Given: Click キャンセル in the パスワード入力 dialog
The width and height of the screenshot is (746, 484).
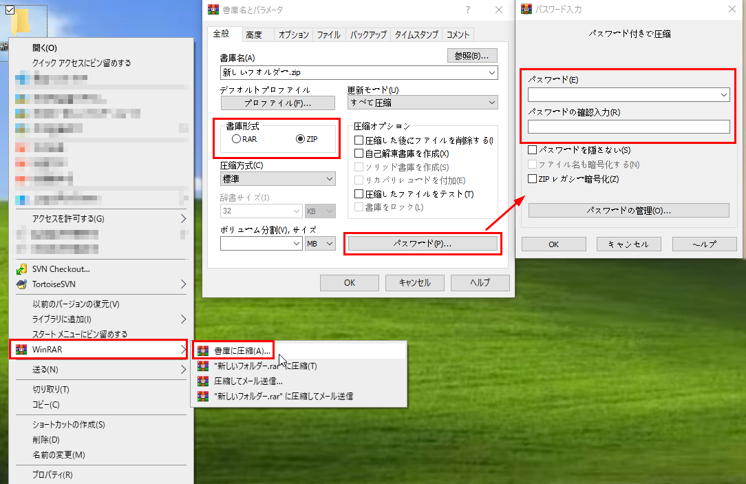Looking at the screenshot, I should pos(628,244).
